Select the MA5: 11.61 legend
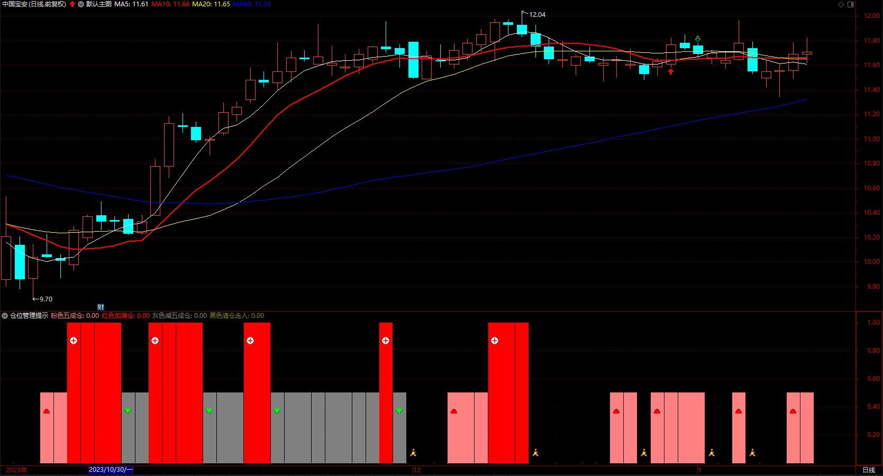This screenshot has width=883, height=476. pos(131,4)
